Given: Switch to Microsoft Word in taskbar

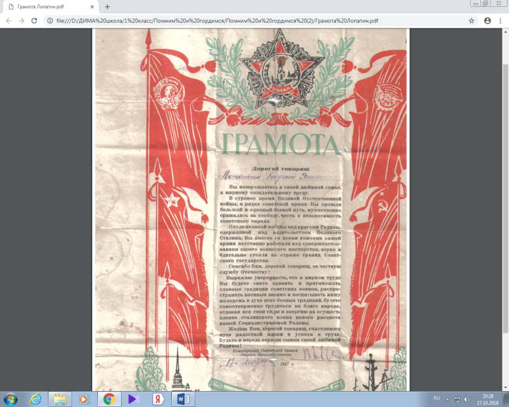Looking at the screenshot, I should pyautogui.click(x=183, y=399).
